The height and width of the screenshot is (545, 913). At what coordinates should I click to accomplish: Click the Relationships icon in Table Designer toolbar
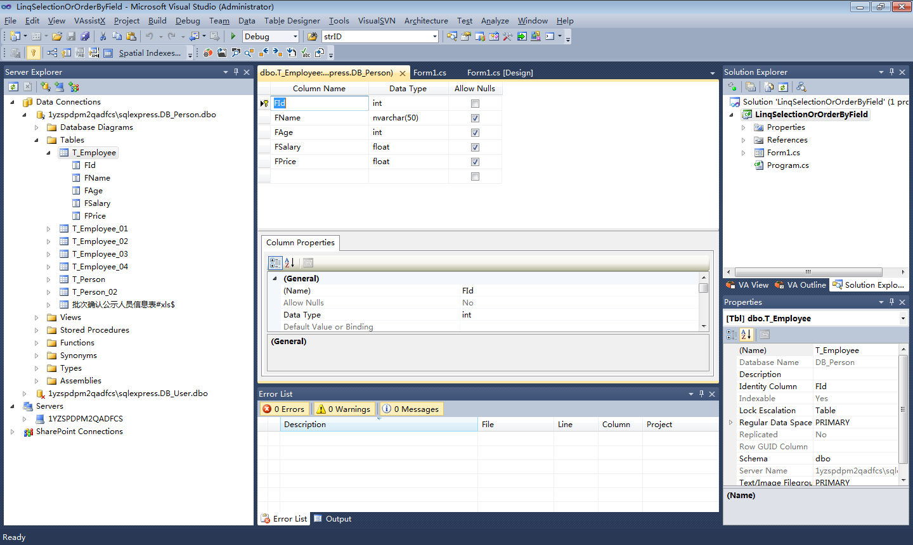(52, 53)
